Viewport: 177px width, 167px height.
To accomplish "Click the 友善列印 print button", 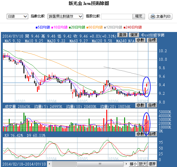I will (x=160, y=16).
